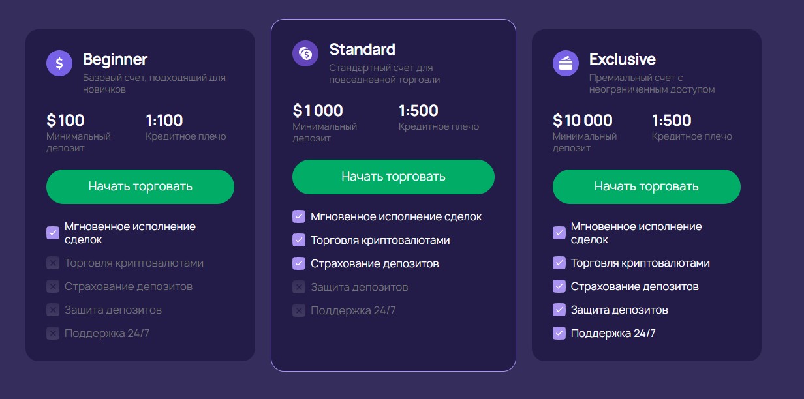Toggle Standard 'Страхование депозитов' checkbox
Viewport: 804px width, 399px height.
(x=299, y=263)
